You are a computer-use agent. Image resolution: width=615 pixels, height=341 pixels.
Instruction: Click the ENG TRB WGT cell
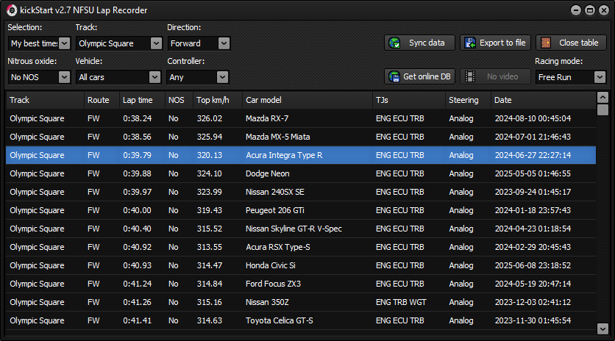click(401, 302)
